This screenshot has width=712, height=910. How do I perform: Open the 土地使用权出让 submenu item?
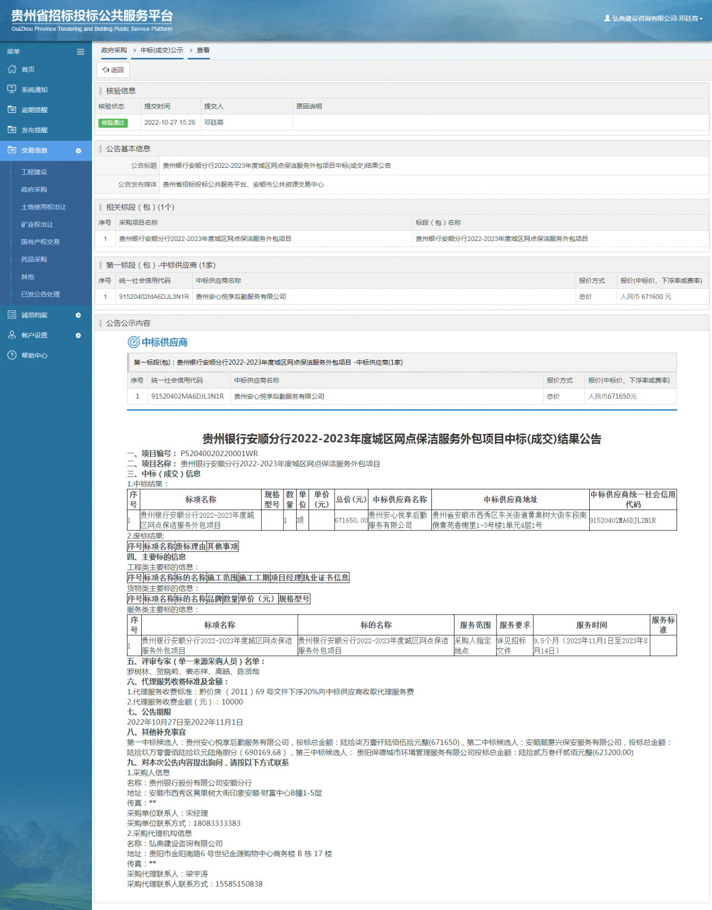tap(44, 207)
